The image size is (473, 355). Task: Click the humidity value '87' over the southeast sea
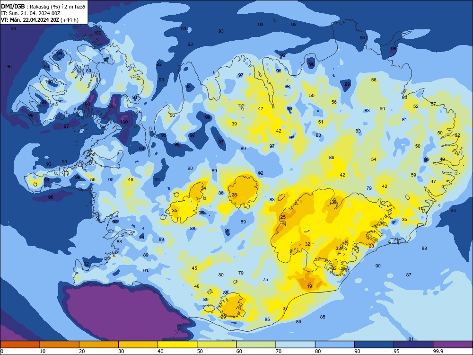pyautogui.click(x=409, y=275)
